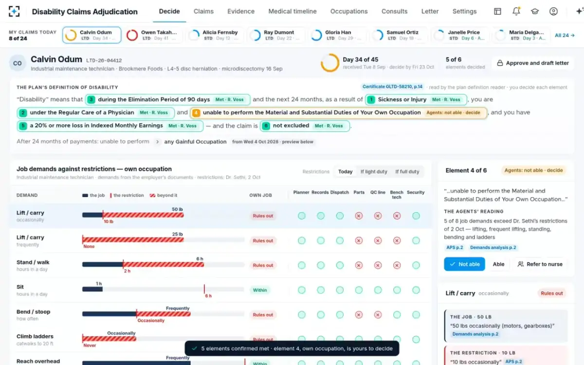Expand the any Gainful Occupation preview chevron
584x365 pixels.
click(157, 142)
